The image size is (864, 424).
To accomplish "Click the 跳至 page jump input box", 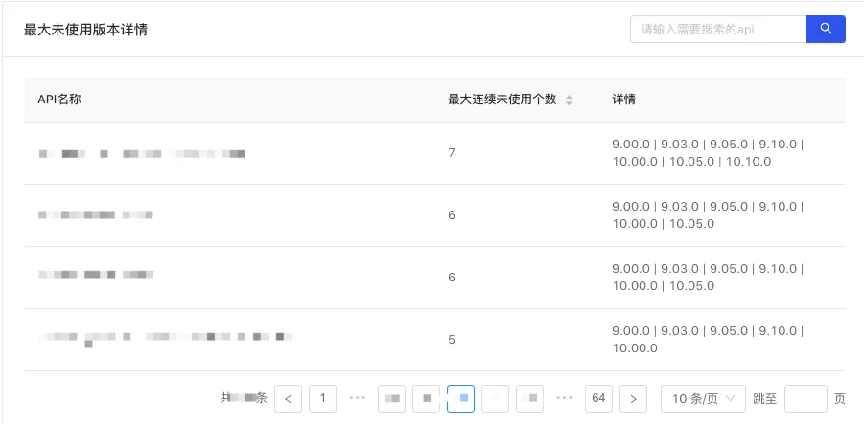I will pyautogui.click(x=805, y=398).
